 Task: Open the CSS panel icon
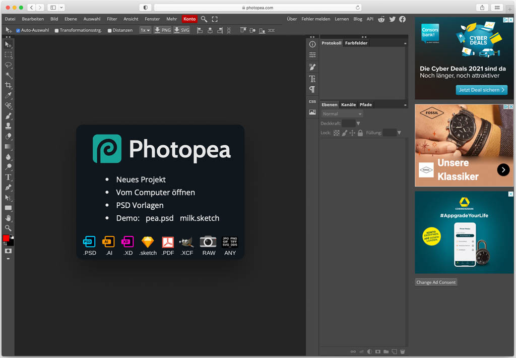[x=312, y=101]
